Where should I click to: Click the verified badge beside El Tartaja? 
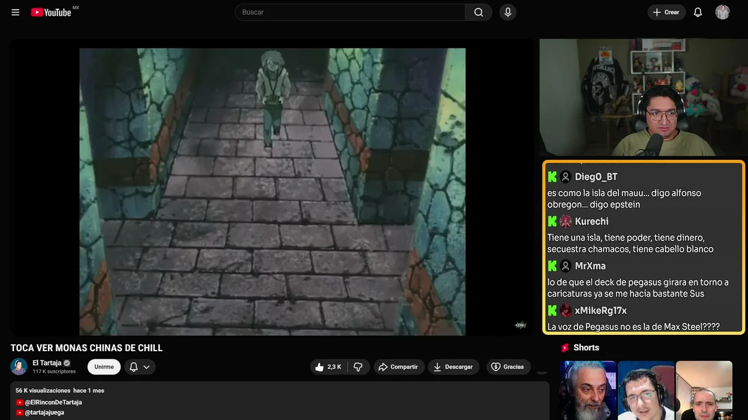tap(67, 363)
